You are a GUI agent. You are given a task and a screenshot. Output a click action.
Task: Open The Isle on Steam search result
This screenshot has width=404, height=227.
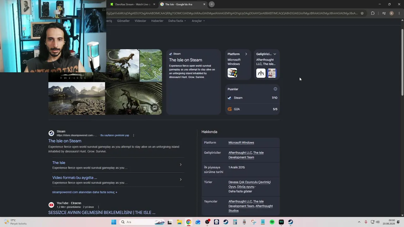pos(65,141)
